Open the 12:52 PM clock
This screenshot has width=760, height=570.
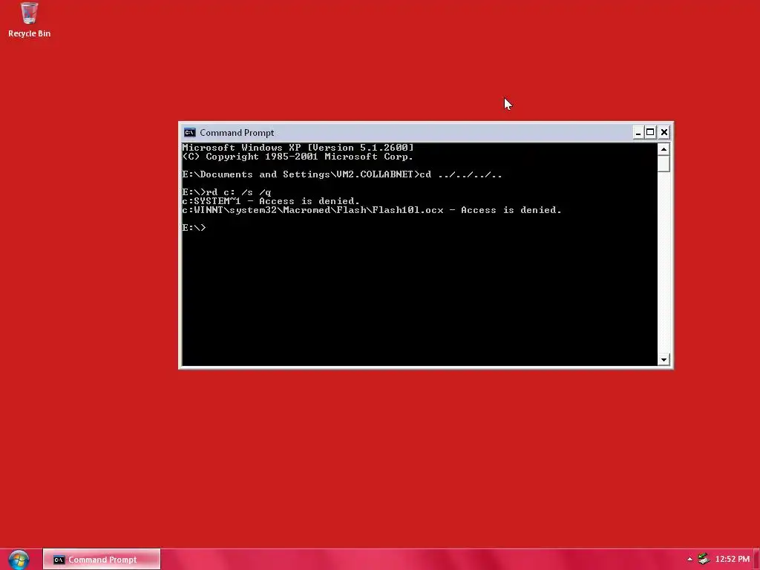733,560
